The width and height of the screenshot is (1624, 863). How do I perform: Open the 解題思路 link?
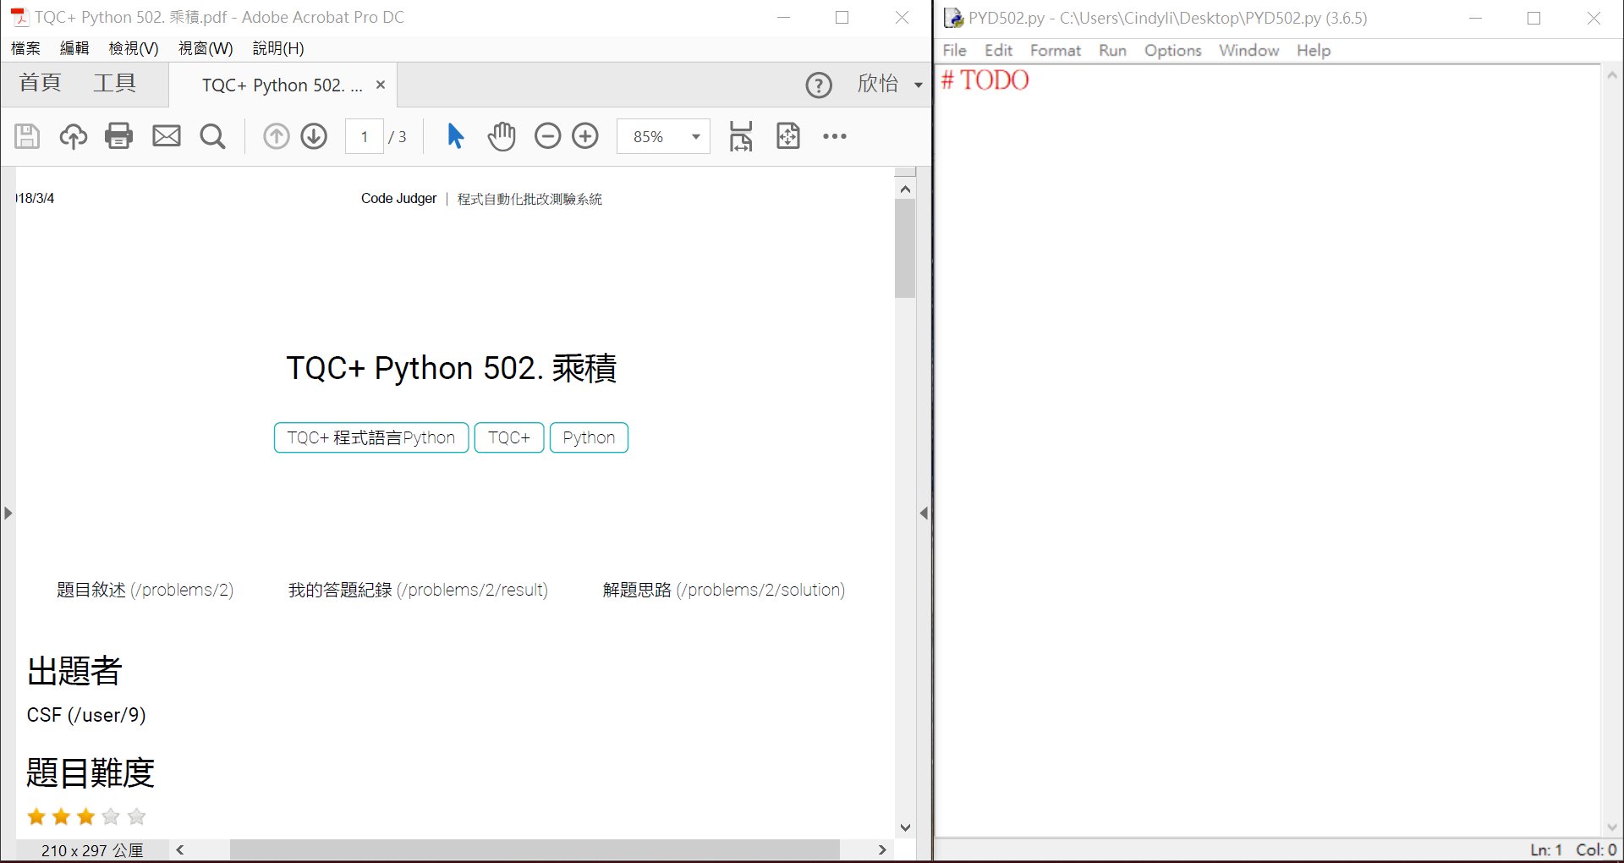click(724, 590)
